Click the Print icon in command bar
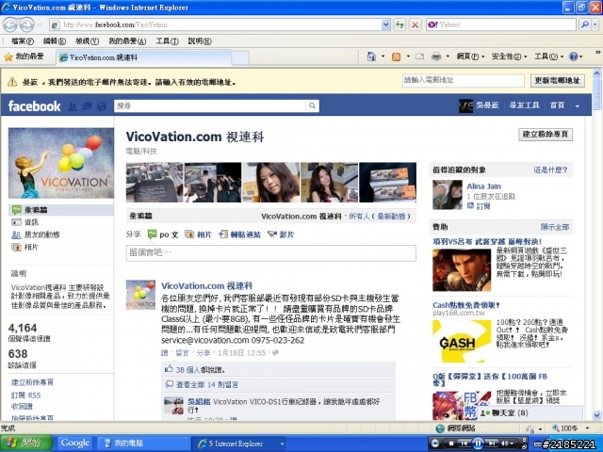This screenshot has width=603, height=452. pos(436,56)
